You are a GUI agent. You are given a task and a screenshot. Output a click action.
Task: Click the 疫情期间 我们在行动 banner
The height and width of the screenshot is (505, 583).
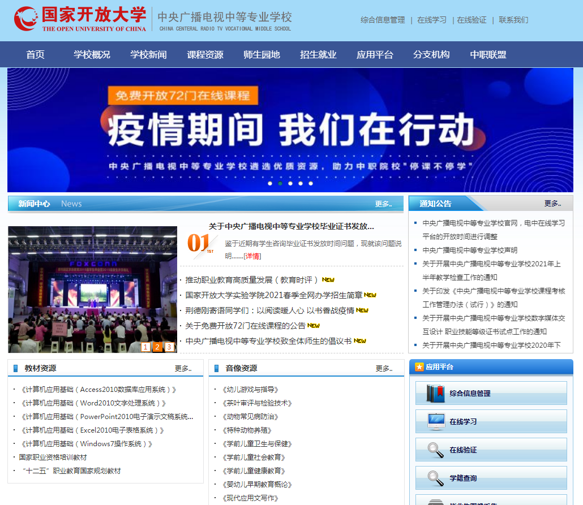pyautogui.click(x=290, y=130)
